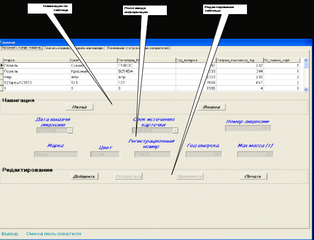Click the 123фвы123123 cell
Viewport: 314px width, 240px height.
coord(37,83)
